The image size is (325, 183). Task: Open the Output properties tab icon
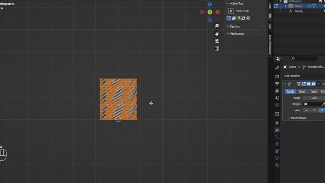pyautogui.click(x=277, y=83)
